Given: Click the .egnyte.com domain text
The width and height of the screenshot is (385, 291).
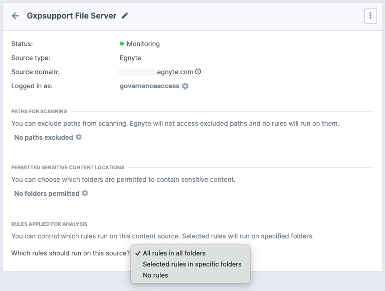Looking at the screenshot, I should pyautogui.click(x=174, y=72).
